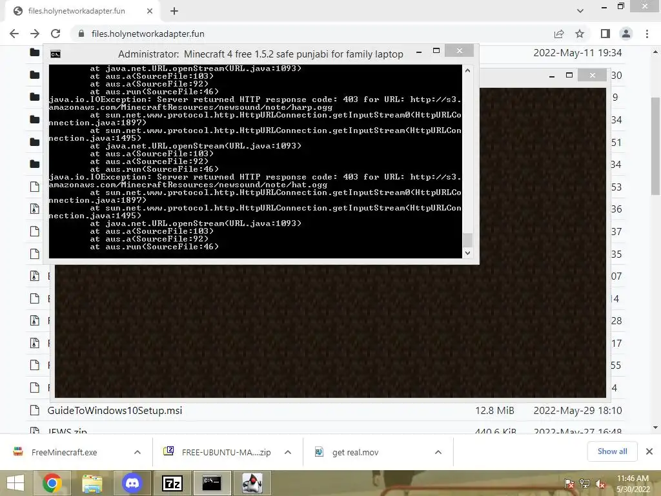Screen dimensions: 661x496
Task: Open the get real.mov download
Action: (x=355, y=452)
